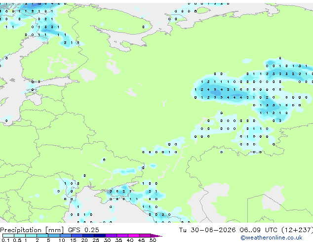
Task: Click the 40–45 mm bright magenta swatch
Action: [x=134, y=236]
